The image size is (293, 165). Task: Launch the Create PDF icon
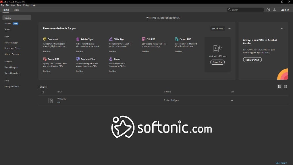coord(45,59)
